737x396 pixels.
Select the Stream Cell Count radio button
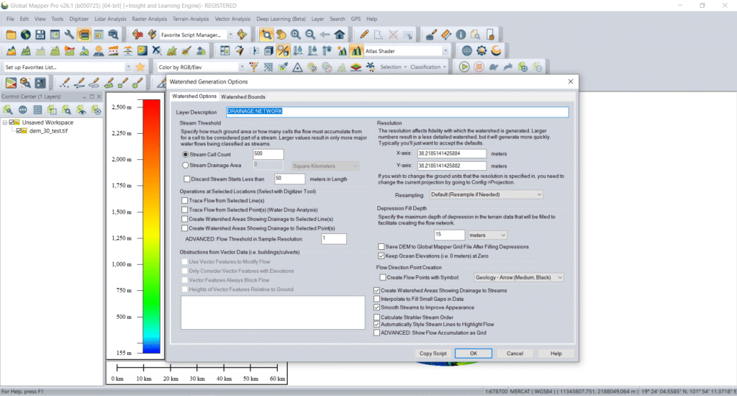(x=185, y=154)
